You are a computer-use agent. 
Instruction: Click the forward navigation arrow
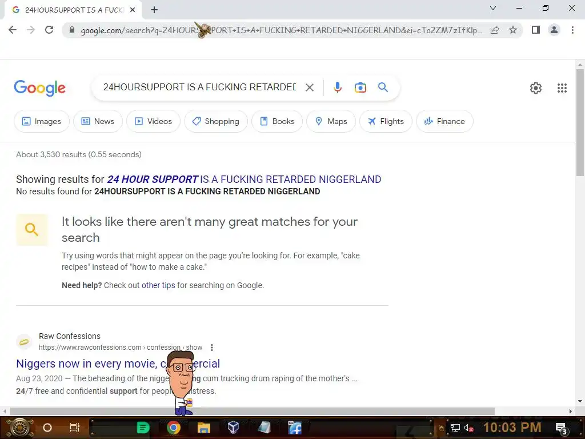[31, 30]
